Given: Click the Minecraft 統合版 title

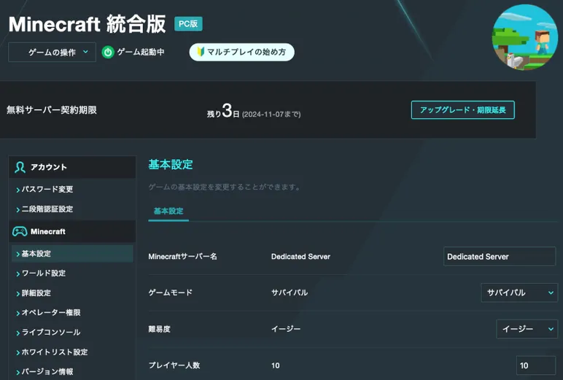Looking at the screenshot, I should [88, 24].
